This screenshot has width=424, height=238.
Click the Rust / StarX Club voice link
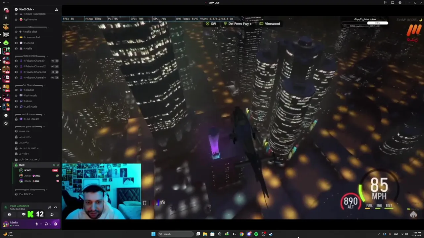[x=17, y=209]
